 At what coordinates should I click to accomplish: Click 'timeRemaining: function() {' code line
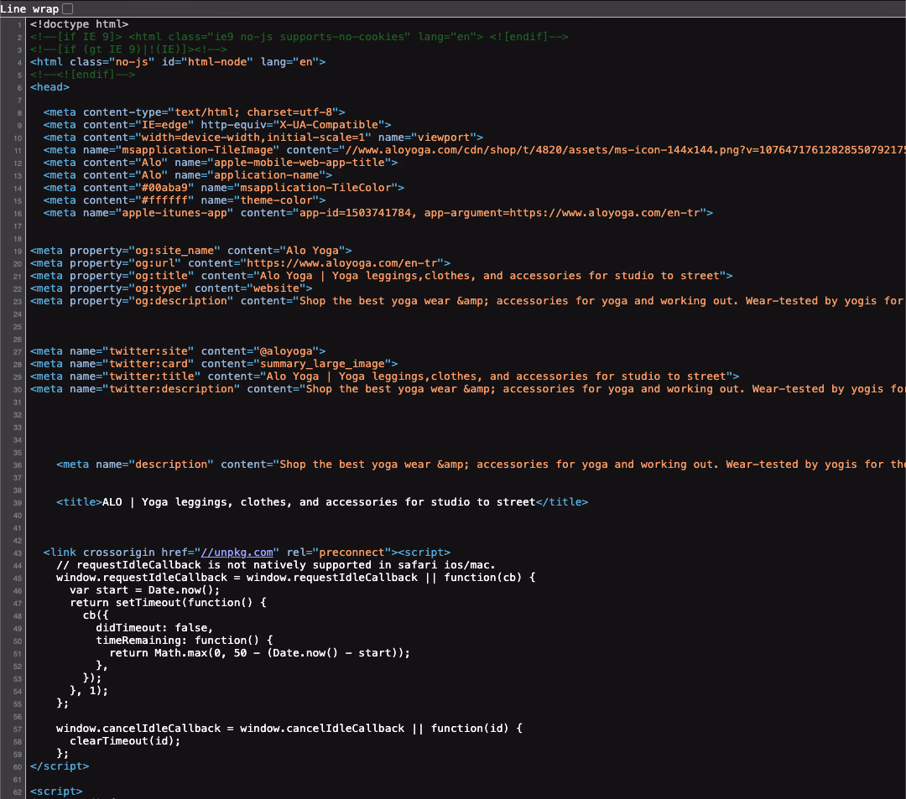point(185,641)
